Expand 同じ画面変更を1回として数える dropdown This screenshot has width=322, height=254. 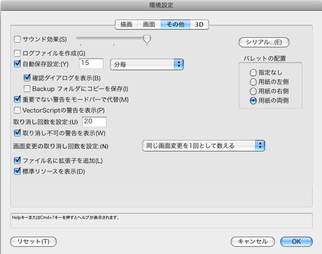pyautogui.click(x=203, y=146)
